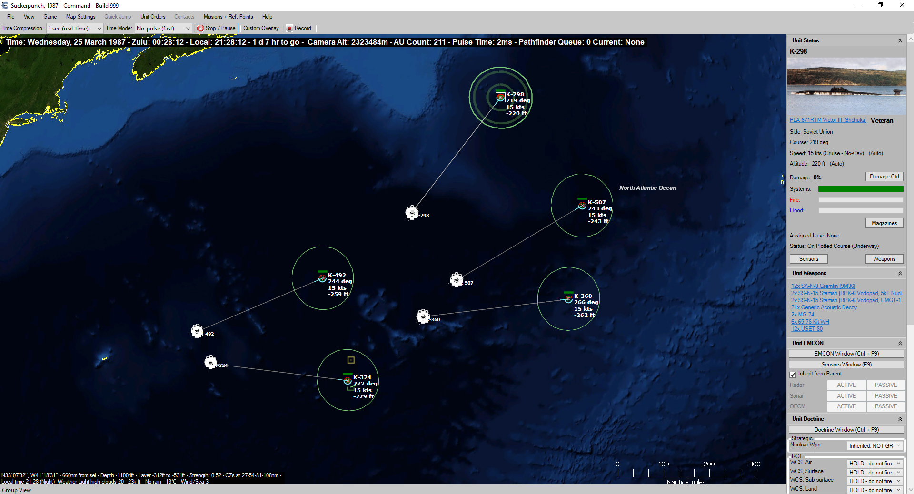The width and height of the screenshot is (914, 494).
Task: Click the Magazines button
Action: tap(884, 223)
